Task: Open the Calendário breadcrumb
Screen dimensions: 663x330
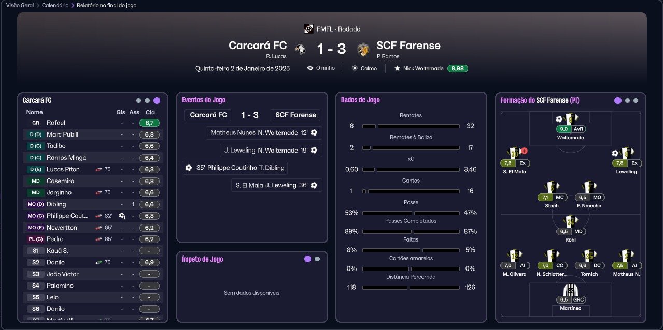Action: point(55,5)
